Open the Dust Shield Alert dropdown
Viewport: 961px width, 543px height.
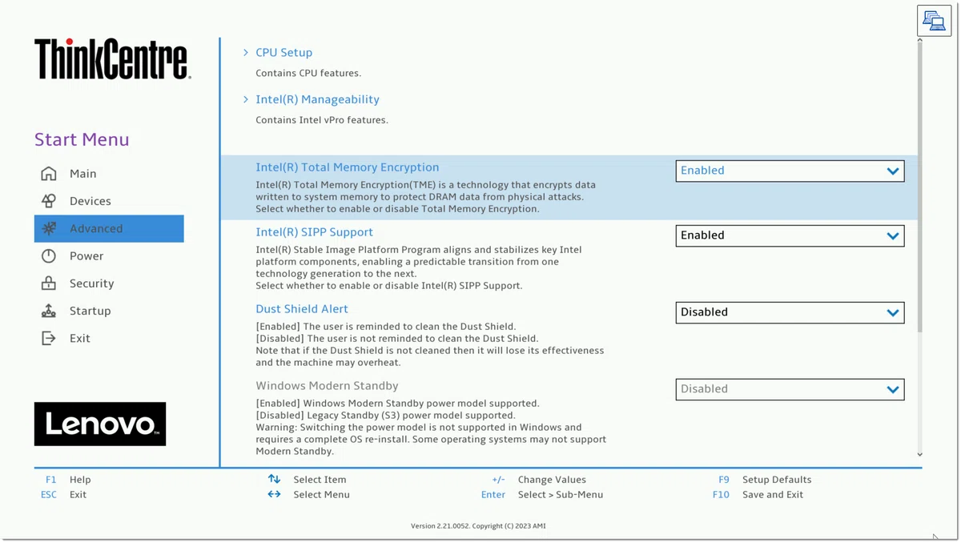pos(790,312)
